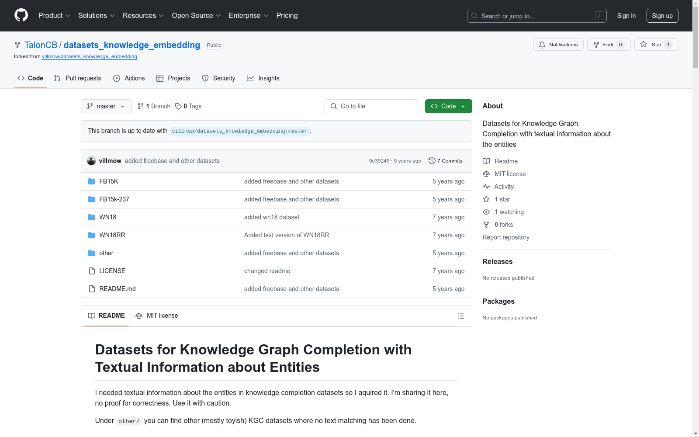Open the Pull requests tab
Viewport: 699px width, 437px height.
pyautogui.click(x=78, y=78)
